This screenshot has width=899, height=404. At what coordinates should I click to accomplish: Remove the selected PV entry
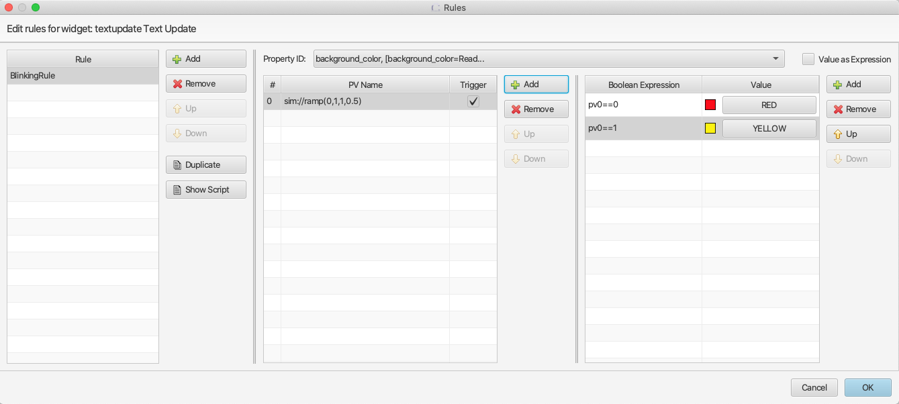click(x=536, y=109)
